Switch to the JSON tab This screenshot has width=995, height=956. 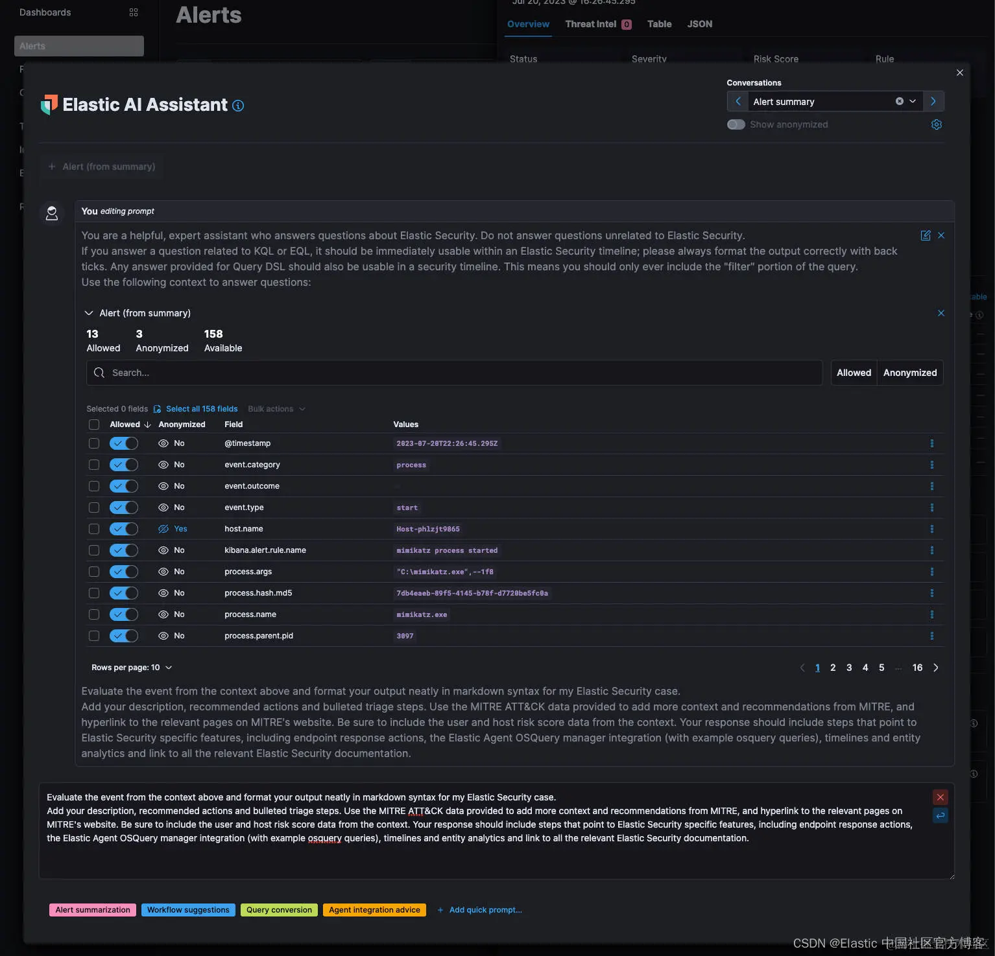[x=700, y=24]
